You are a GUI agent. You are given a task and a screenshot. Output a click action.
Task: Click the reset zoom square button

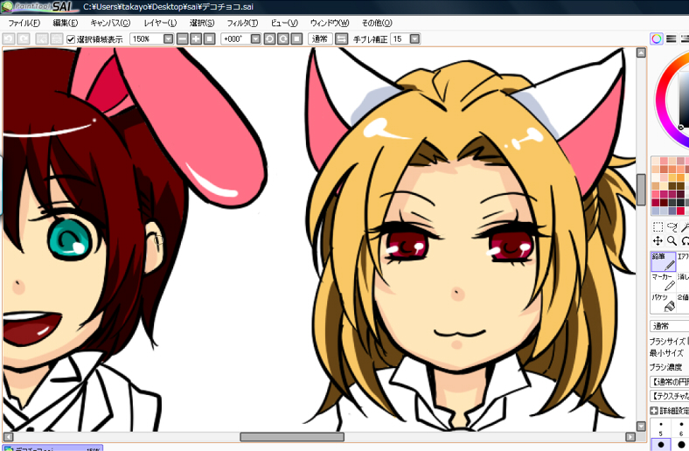click(210, 39)
